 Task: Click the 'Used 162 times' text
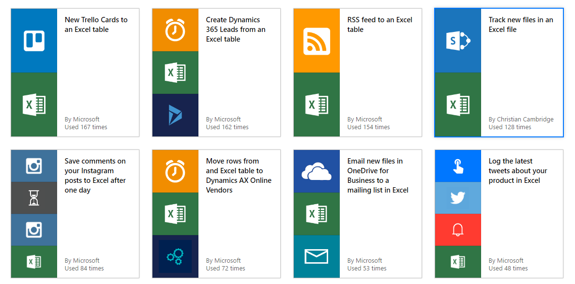click(x=227, y=127)
